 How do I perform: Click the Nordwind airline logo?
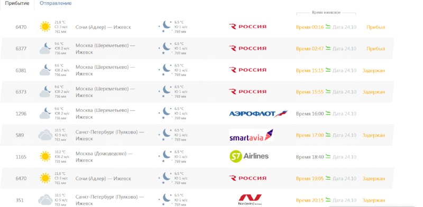tap(250, 200)
